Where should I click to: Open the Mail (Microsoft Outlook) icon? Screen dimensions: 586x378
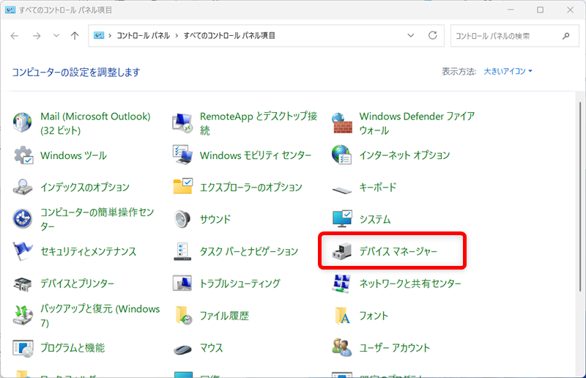tap(22, 122)
